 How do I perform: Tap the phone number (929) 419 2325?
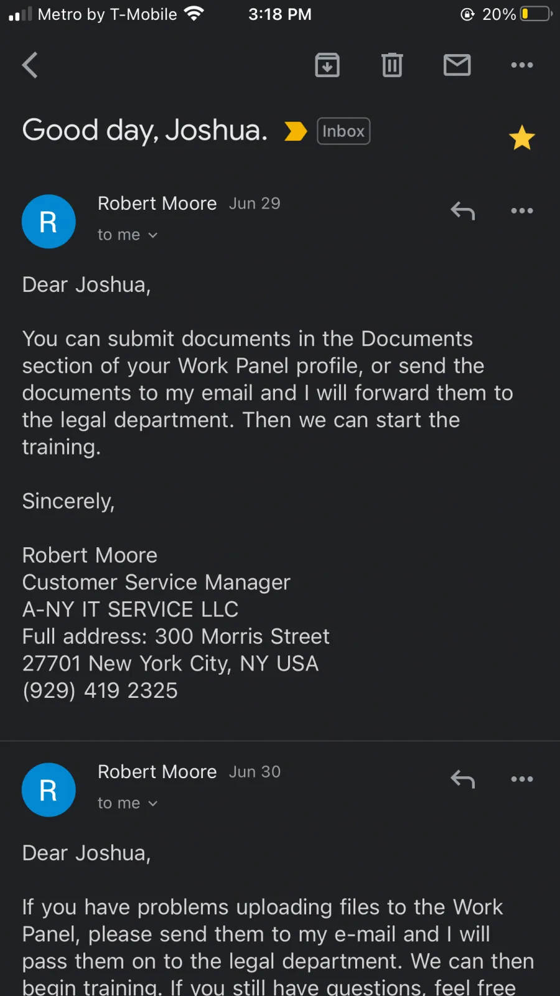tap(100, 690)
